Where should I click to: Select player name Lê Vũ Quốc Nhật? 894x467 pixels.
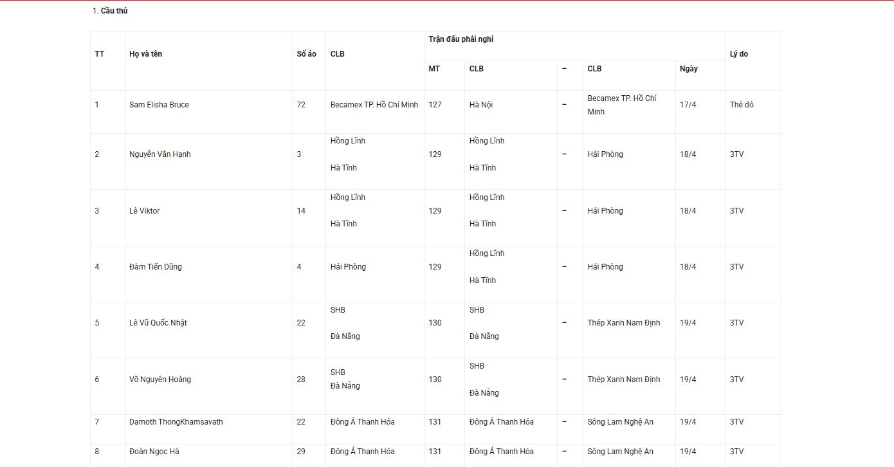point(158,323)
